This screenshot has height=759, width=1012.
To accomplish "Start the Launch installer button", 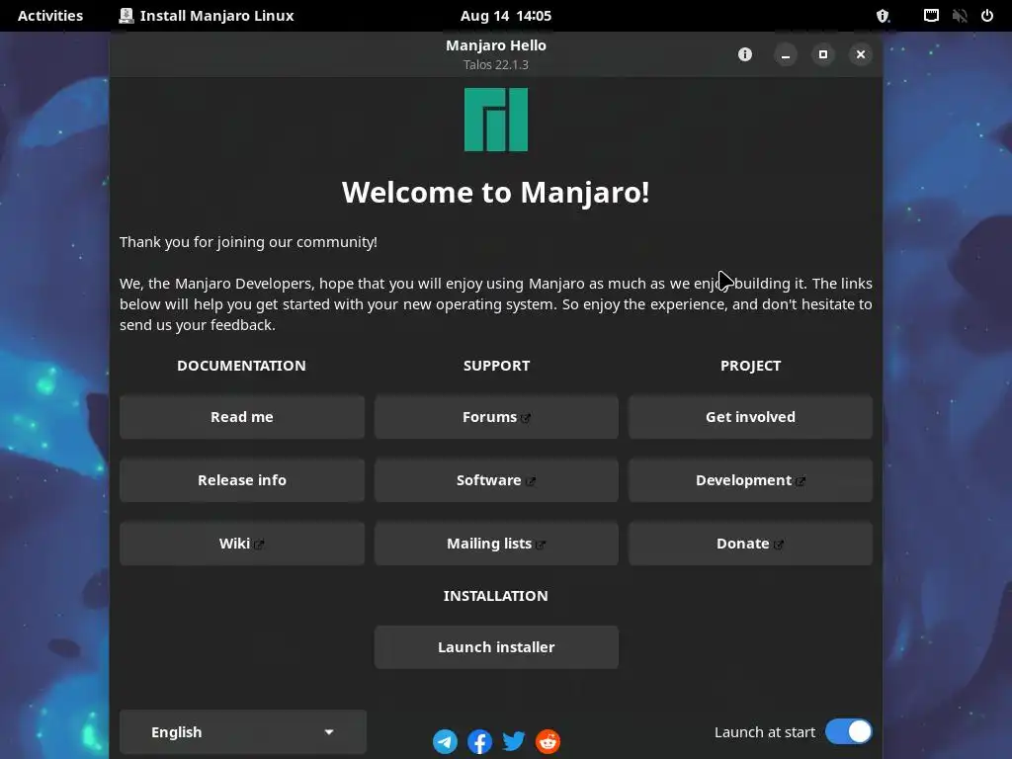I will click(496, 647).
